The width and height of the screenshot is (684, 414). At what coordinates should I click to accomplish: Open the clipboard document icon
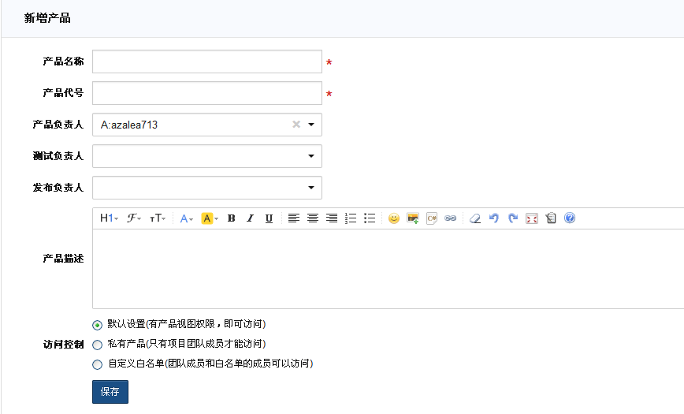551,218
